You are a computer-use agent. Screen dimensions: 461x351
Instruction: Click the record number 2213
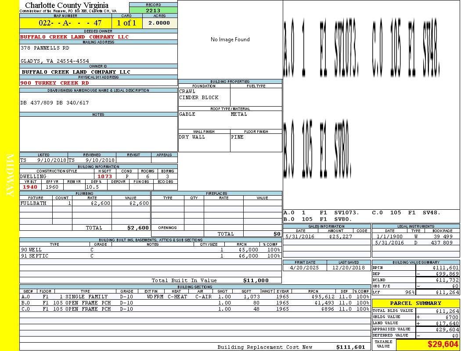coord(153,10)
